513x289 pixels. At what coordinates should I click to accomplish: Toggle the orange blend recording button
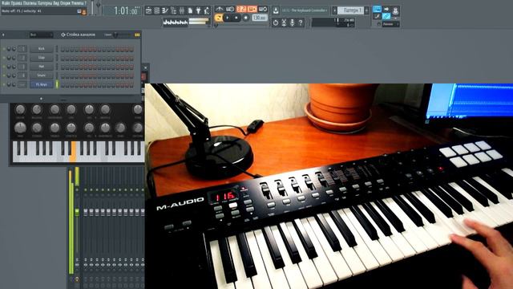(x=252, y=9)
